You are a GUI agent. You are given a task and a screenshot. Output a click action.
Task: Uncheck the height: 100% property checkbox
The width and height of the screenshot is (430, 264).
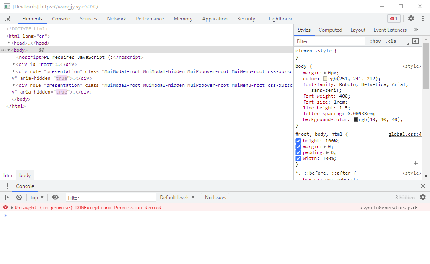[x=298, y=141]
